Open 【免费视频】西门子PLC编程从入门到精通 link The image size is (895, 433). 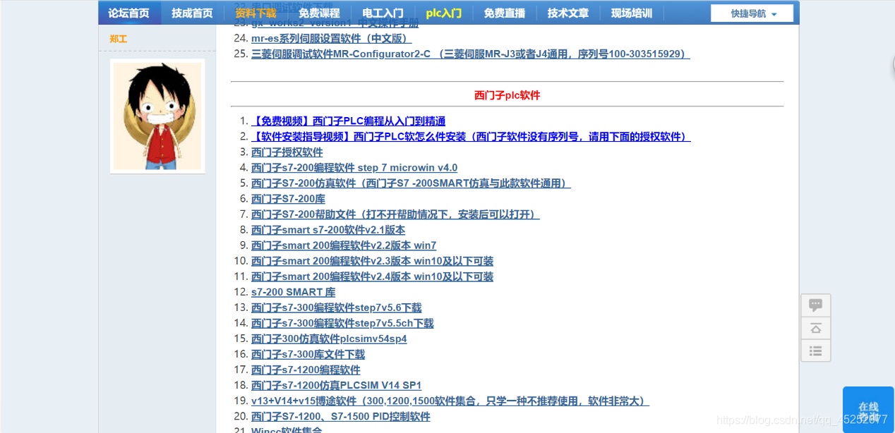(349, 121)
